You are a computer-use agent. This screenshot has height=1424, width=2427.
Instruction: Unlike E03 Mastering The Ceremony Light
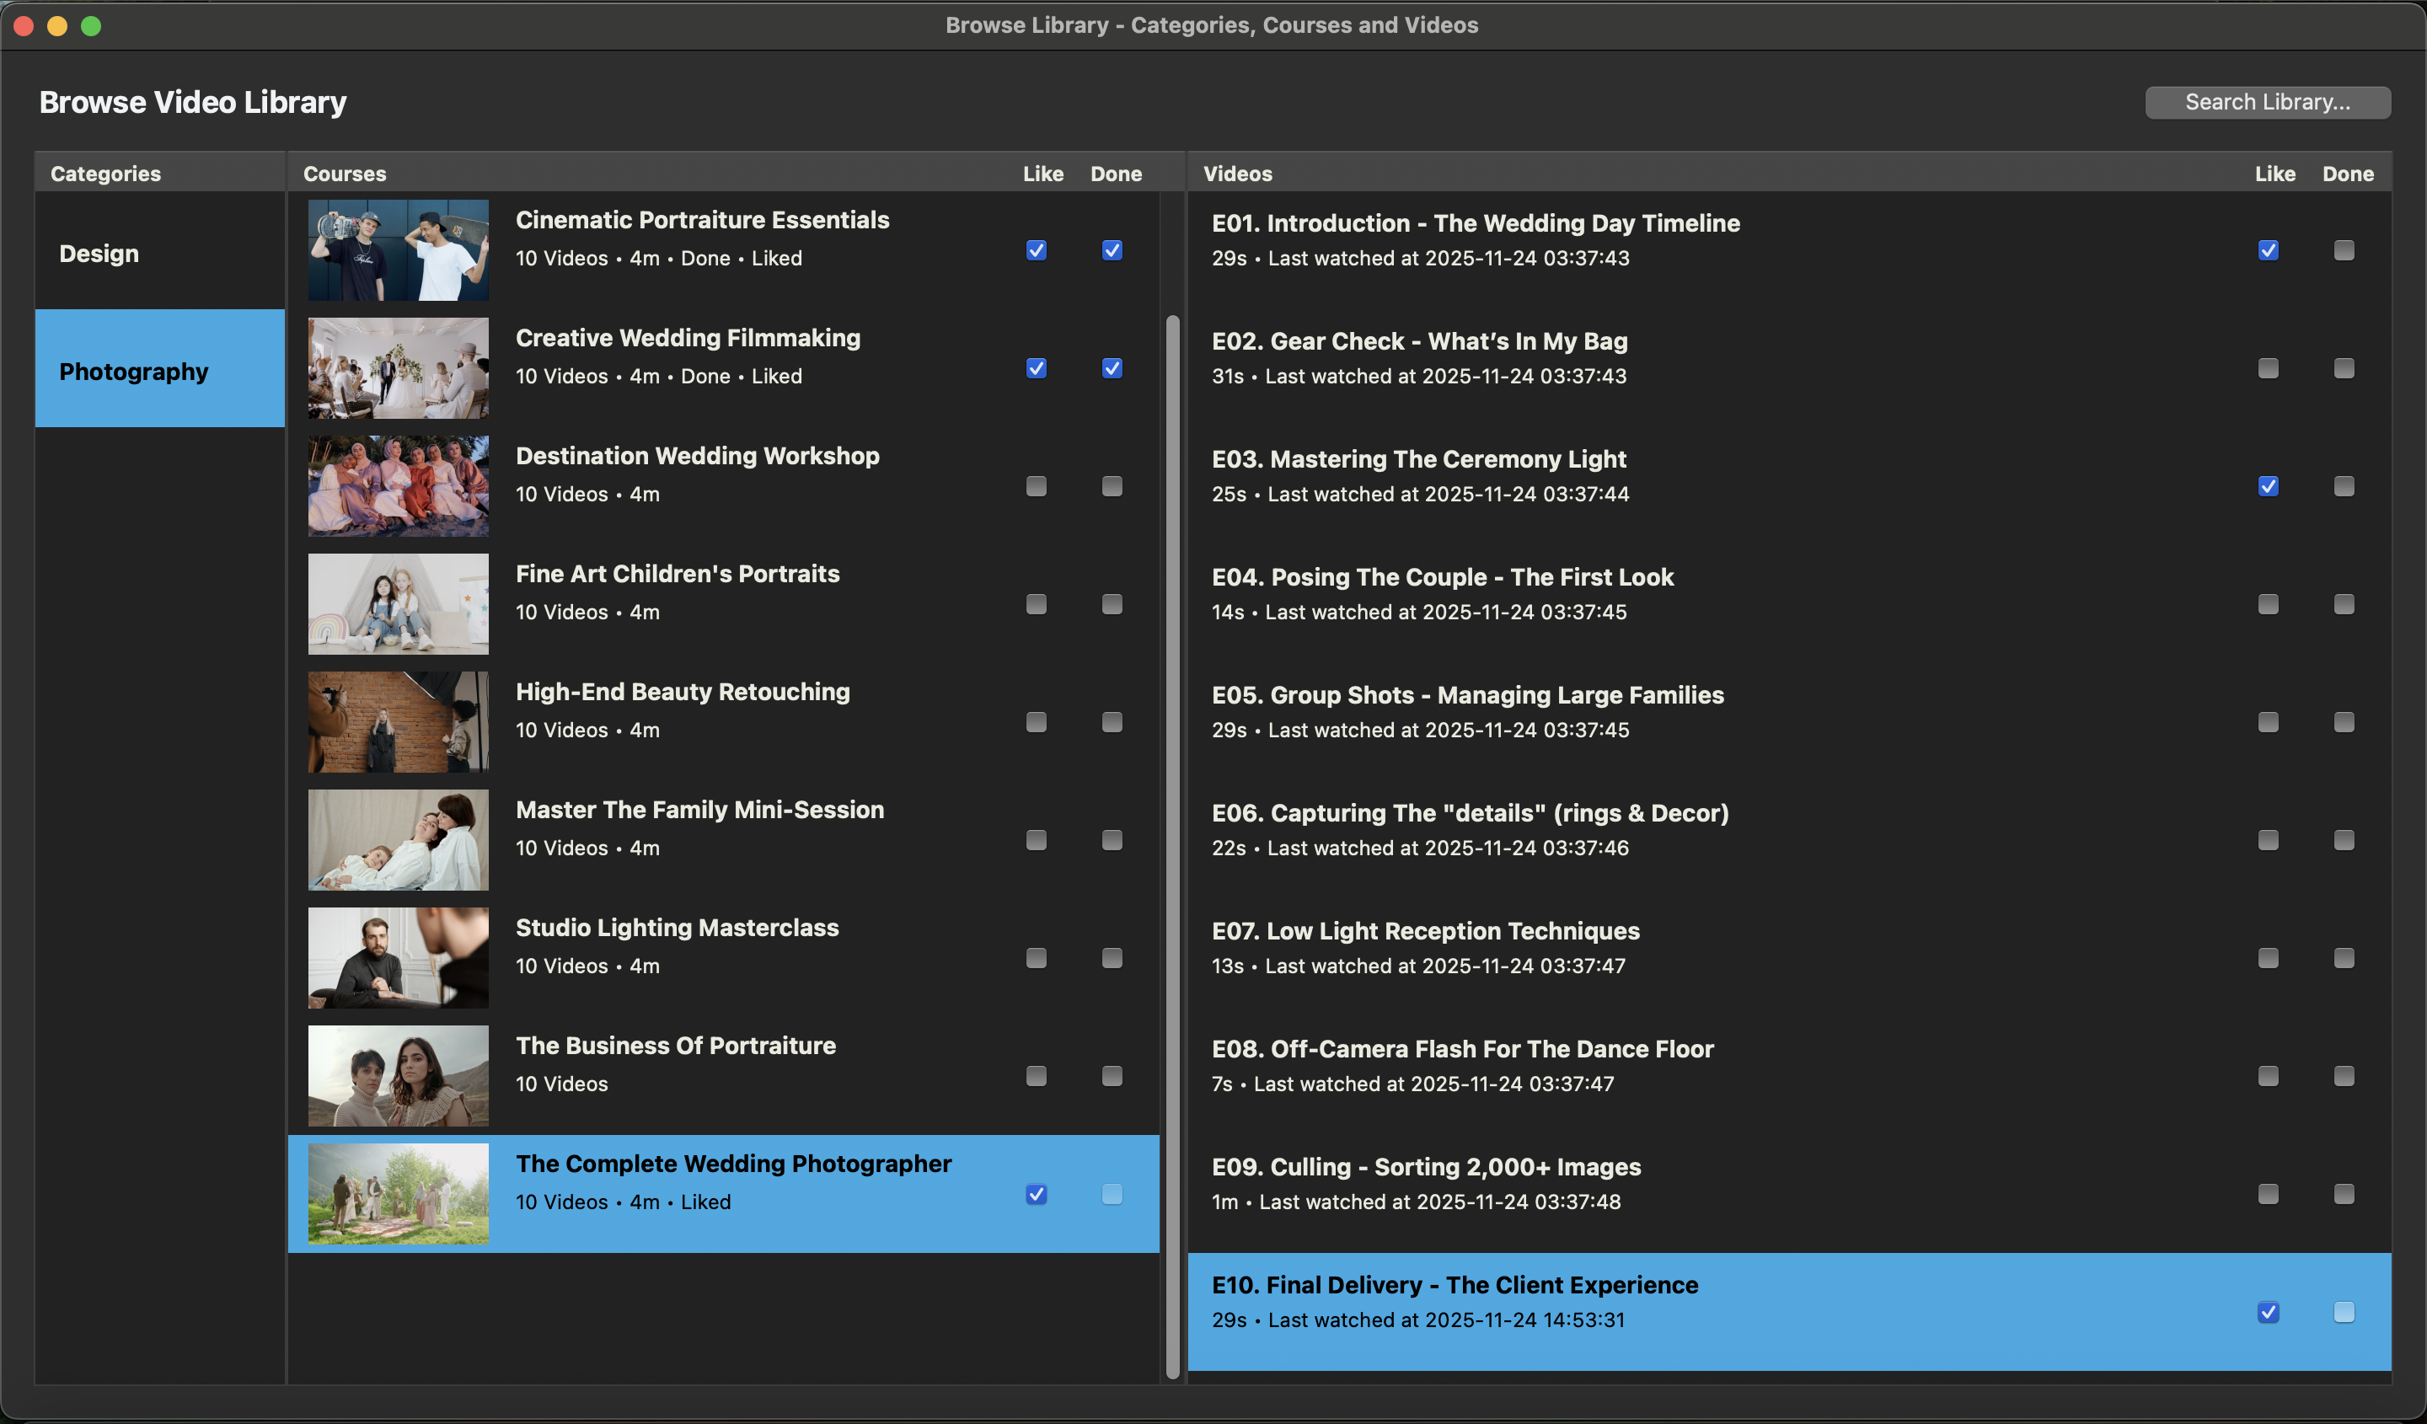(x=2268, y=486)
